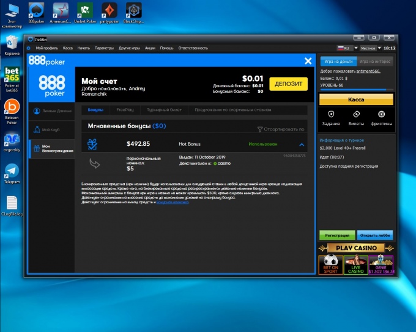The image size is (416, 332).
Task: Open the 888poker desktop shortcut
Action: [x=36, y=13]
